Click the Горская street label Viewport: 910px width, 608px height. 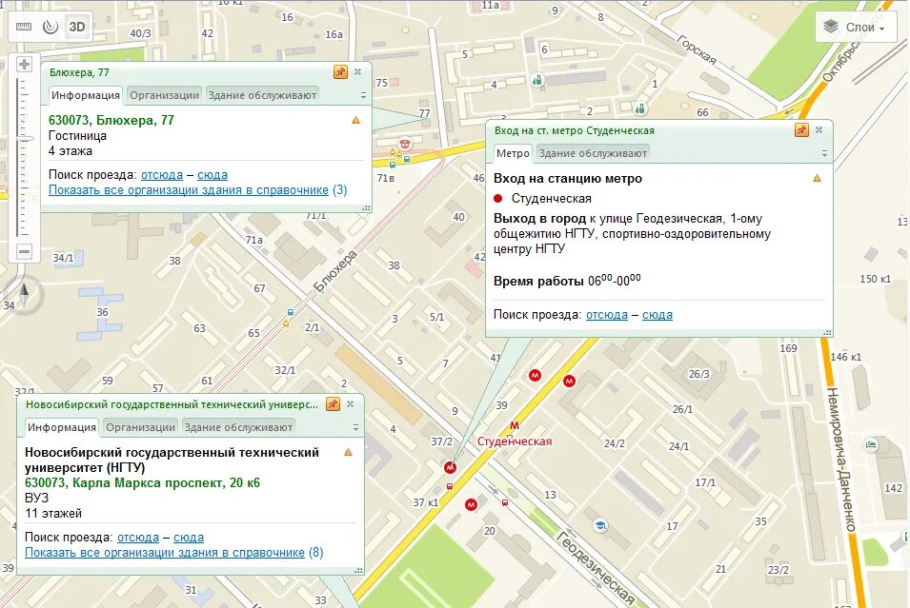tap(697, 49)
